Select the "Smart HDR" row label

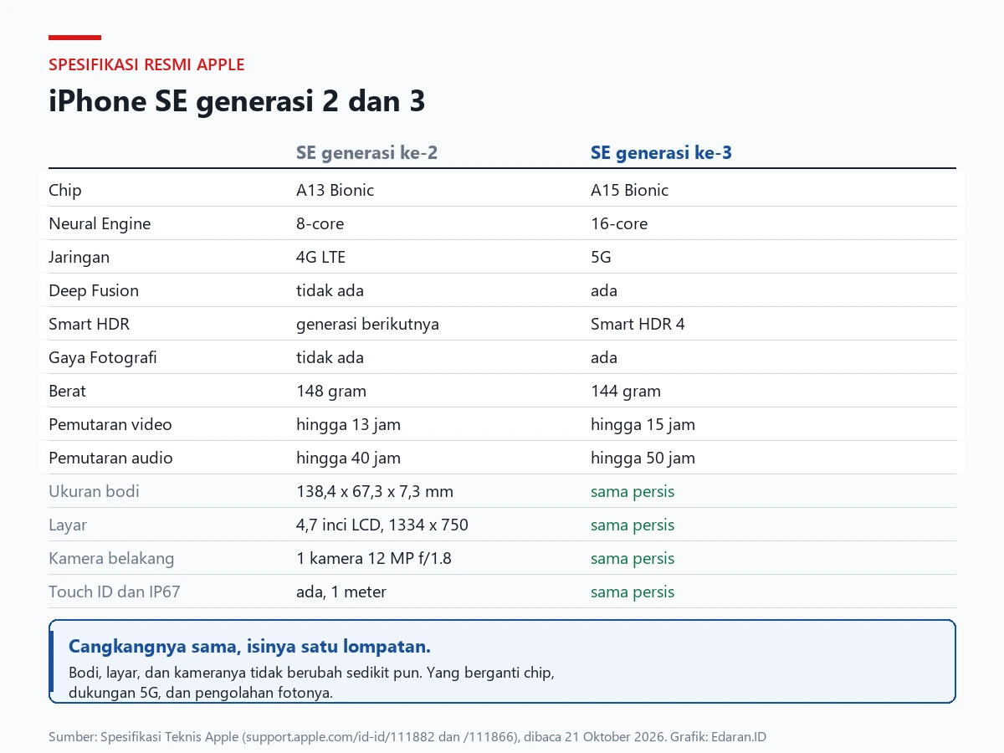pos(89,324)
